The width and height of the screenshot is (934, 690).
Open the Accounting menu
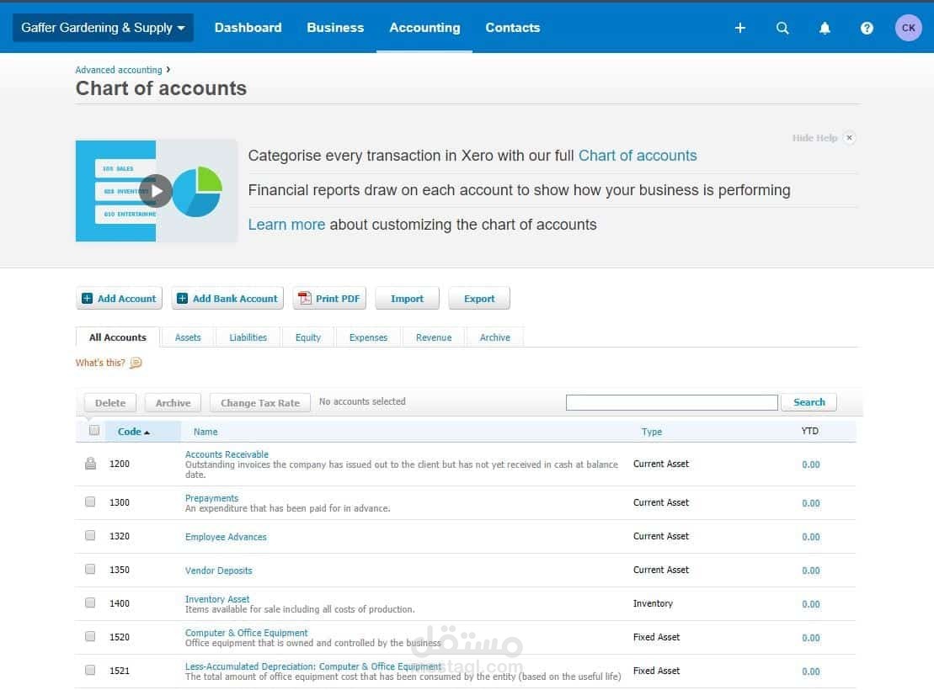tap(424, 28)
